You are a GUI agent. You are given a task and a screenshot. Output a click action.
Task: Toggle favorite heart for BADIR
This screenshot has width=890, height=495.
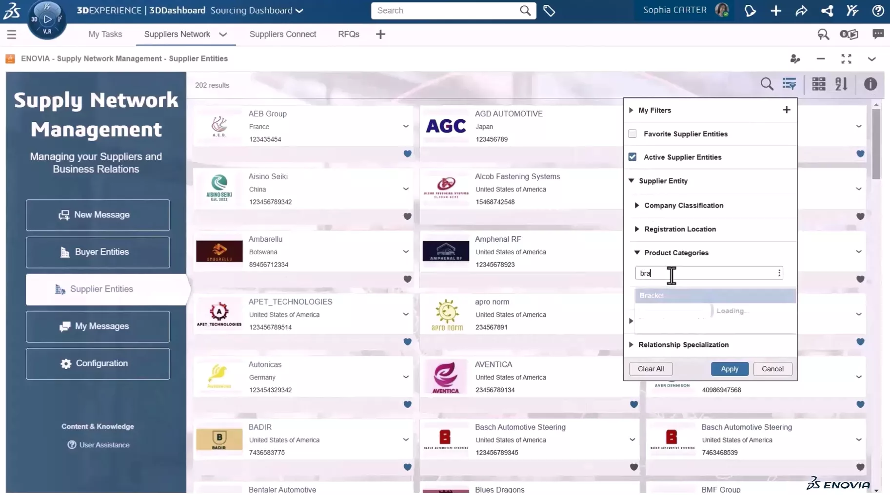pos(408,467)
